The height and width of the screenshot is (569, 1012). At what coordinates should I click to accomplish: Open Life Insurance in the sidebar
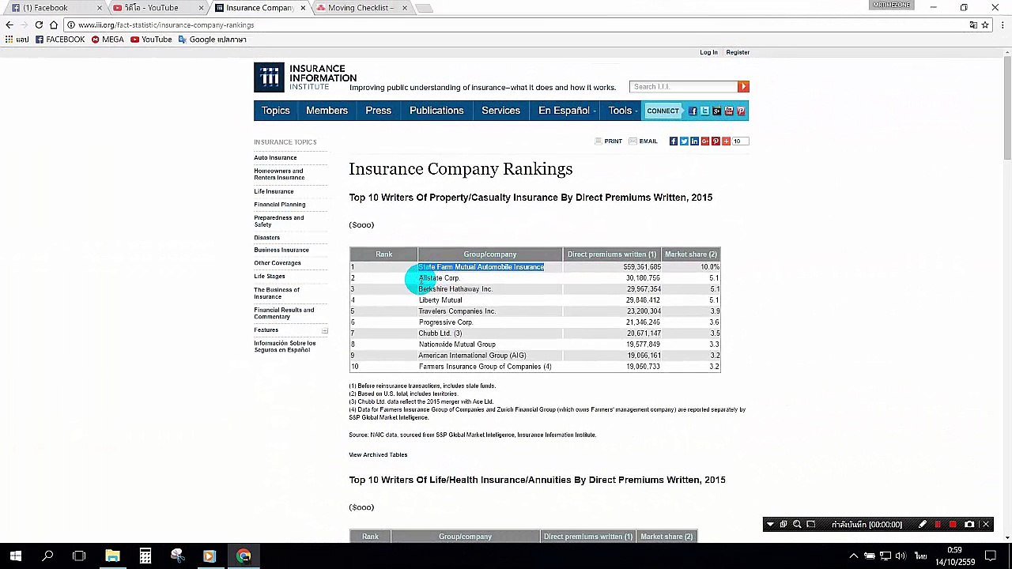[x=274, y=191]
